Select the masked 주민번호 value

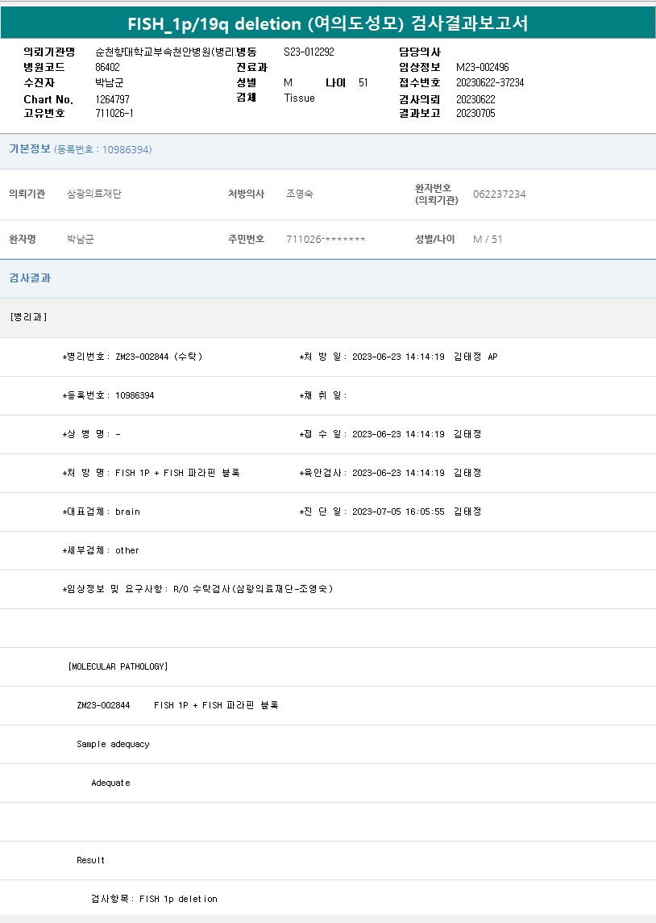(x=326, y=240)
